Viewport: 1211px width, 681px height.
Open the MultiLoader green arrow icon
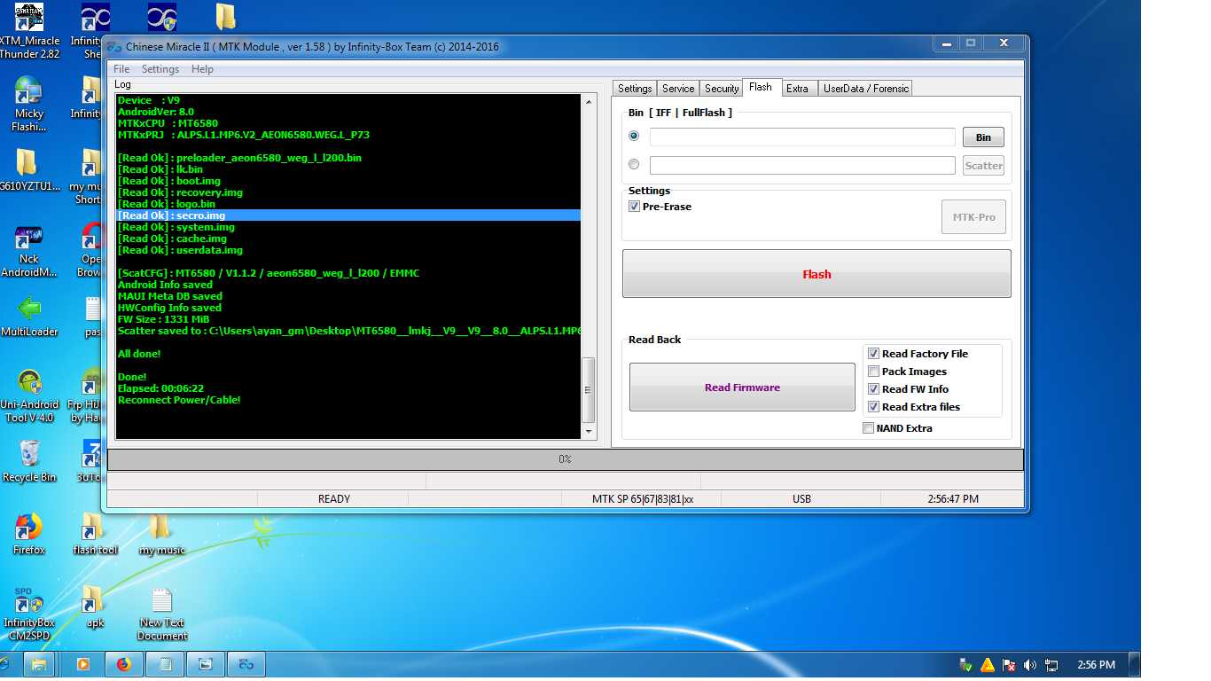click(29, 317)
